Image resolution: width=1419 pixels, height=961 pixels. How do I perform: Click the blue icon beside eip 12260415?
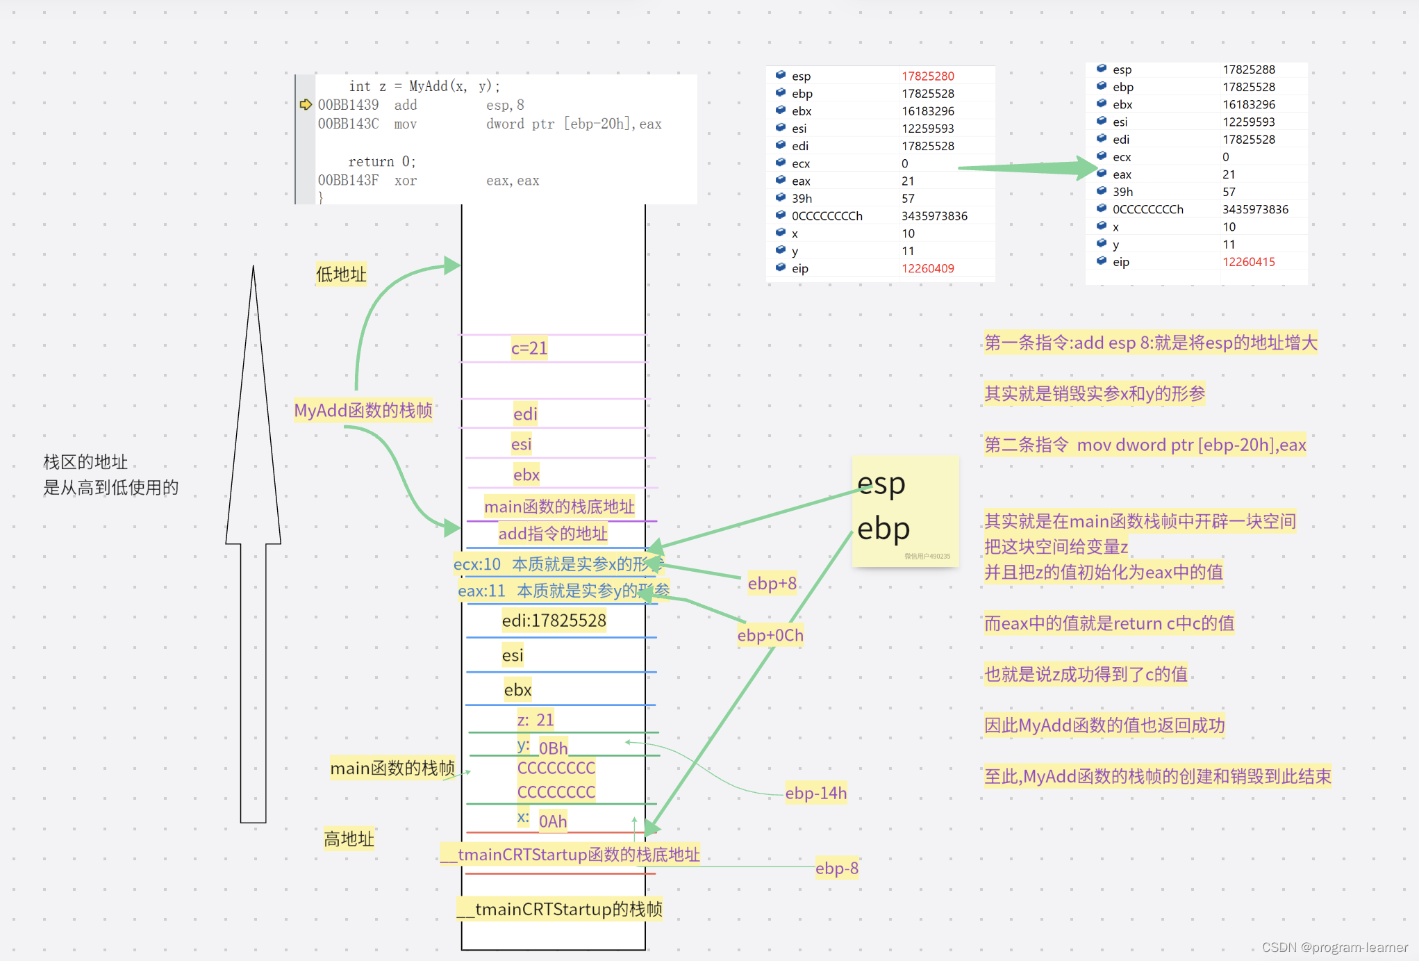(x=1102, y=261)
